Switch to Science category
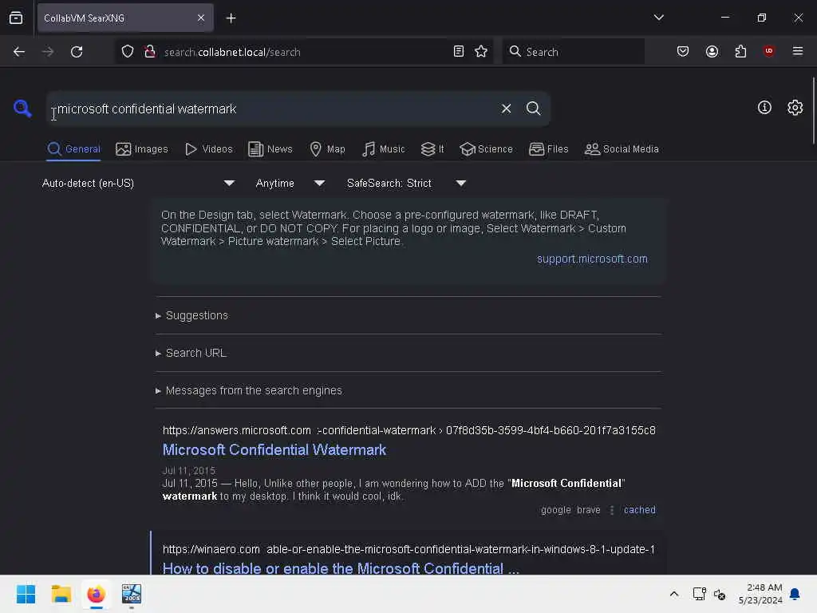The height and width of the screenshot is (613, 817). pyautogui.click(x=486, y=149)
